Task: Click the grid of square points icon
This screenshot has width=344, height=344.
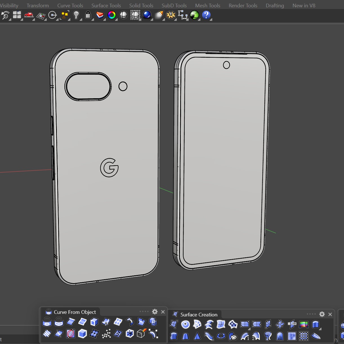Action: [x=303, y=336]
